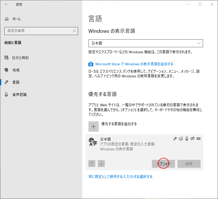This screenshot has height=199, width=218.
Task: Click the 日付と時刻 calendar icon
Action: tap(6, 58)
